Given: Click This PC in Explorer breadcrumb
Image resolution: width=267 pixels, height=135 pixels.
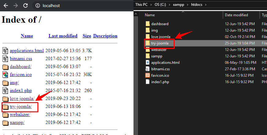Looking at the screenshot, I should pyautogui.click(x=141, y=5).
